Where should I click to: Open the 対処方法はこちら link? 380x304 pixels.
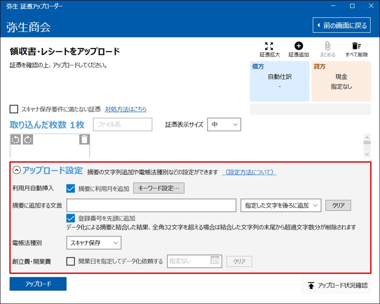[x=126, y=109]
